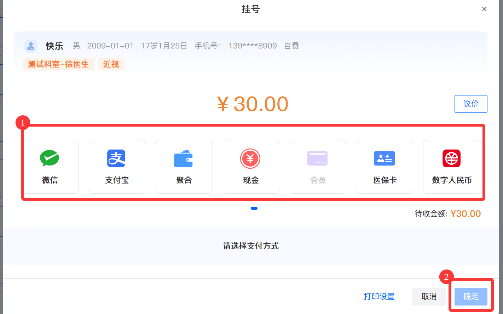
Task: Click the patient avatar icon
Action: coord(31,46)
